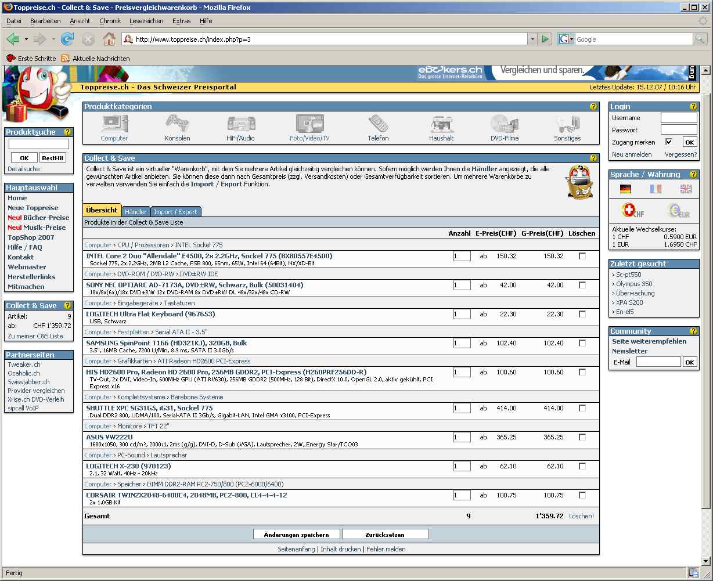Tick the delete checkbox for ASUS VW222U
Screen dimensions: 713x581
[582, 437]
